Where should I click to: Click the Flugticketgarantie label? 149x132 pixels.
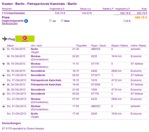click(13, 21)
